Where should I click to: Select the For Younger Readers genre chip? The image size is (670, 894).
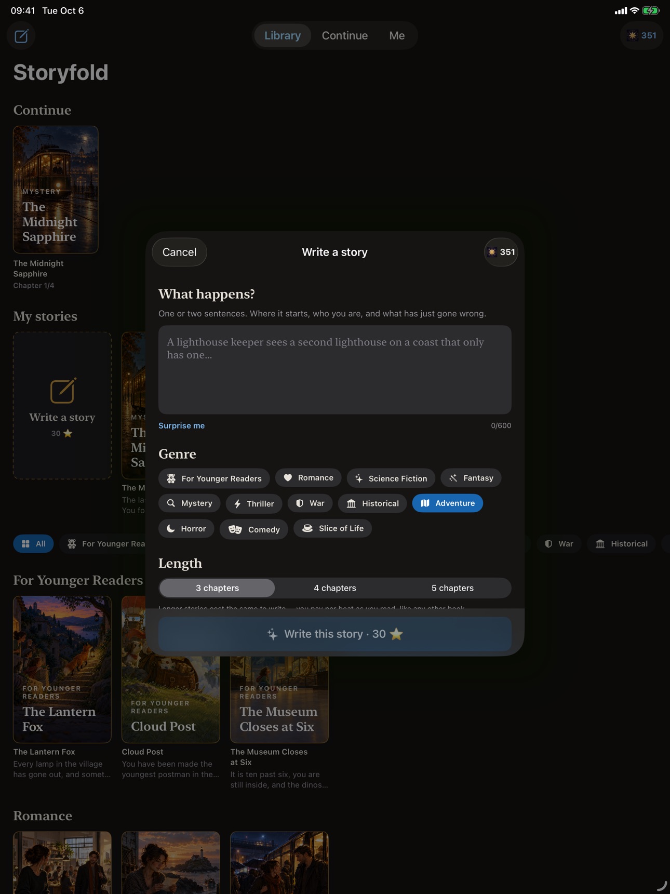coord(214,478)
